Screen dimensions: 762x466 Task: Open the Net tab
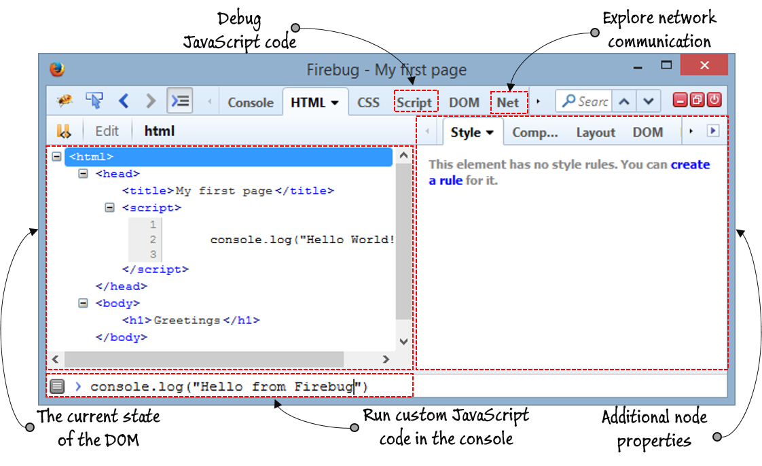pos(507,103)
